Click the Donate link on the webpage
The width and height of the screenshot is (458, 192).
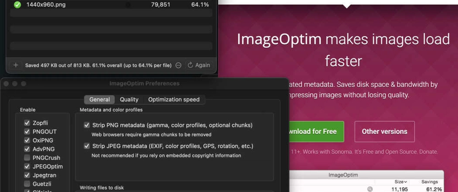429,152
